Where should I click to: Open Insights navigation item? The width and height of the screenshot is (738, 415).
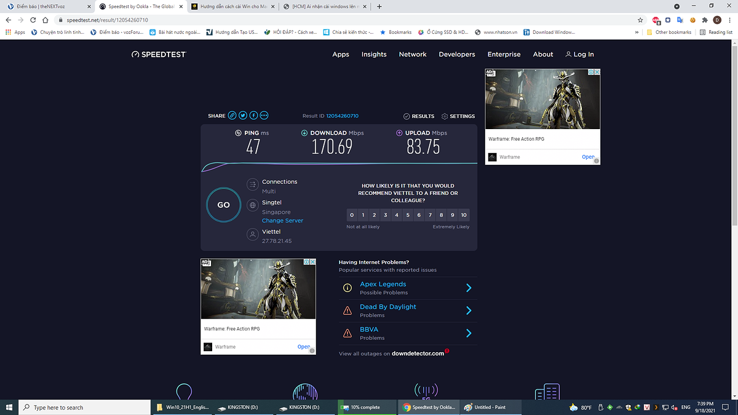click(x=374, y=54)
